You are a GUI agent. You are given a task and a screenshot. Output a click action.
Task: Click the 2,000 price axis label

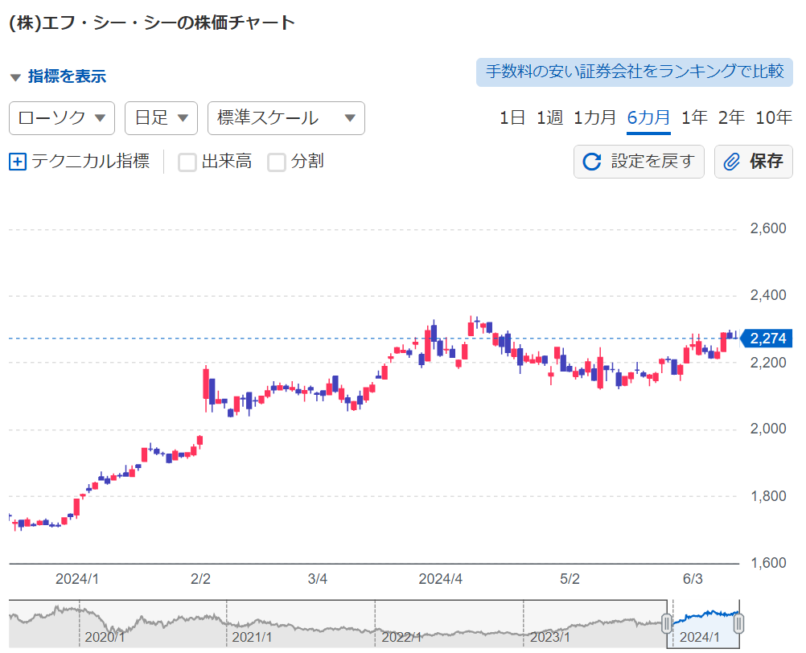pyautogui.click(x=768, y=429)
